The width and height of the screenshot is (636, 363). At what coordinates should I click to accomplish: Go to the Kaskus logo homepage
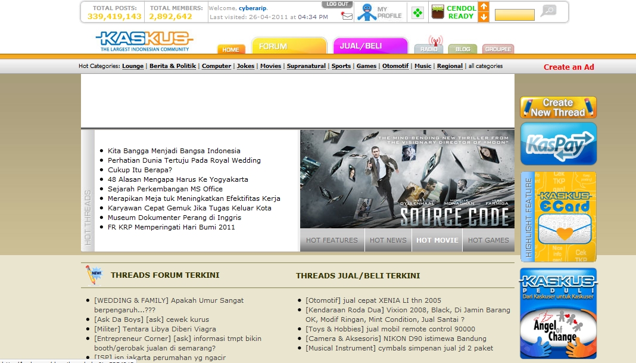click(144, 41)
